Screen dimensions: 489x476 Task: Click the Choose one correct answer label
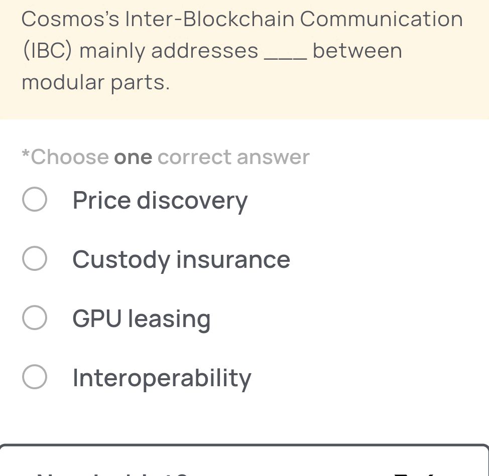(165, 156)
